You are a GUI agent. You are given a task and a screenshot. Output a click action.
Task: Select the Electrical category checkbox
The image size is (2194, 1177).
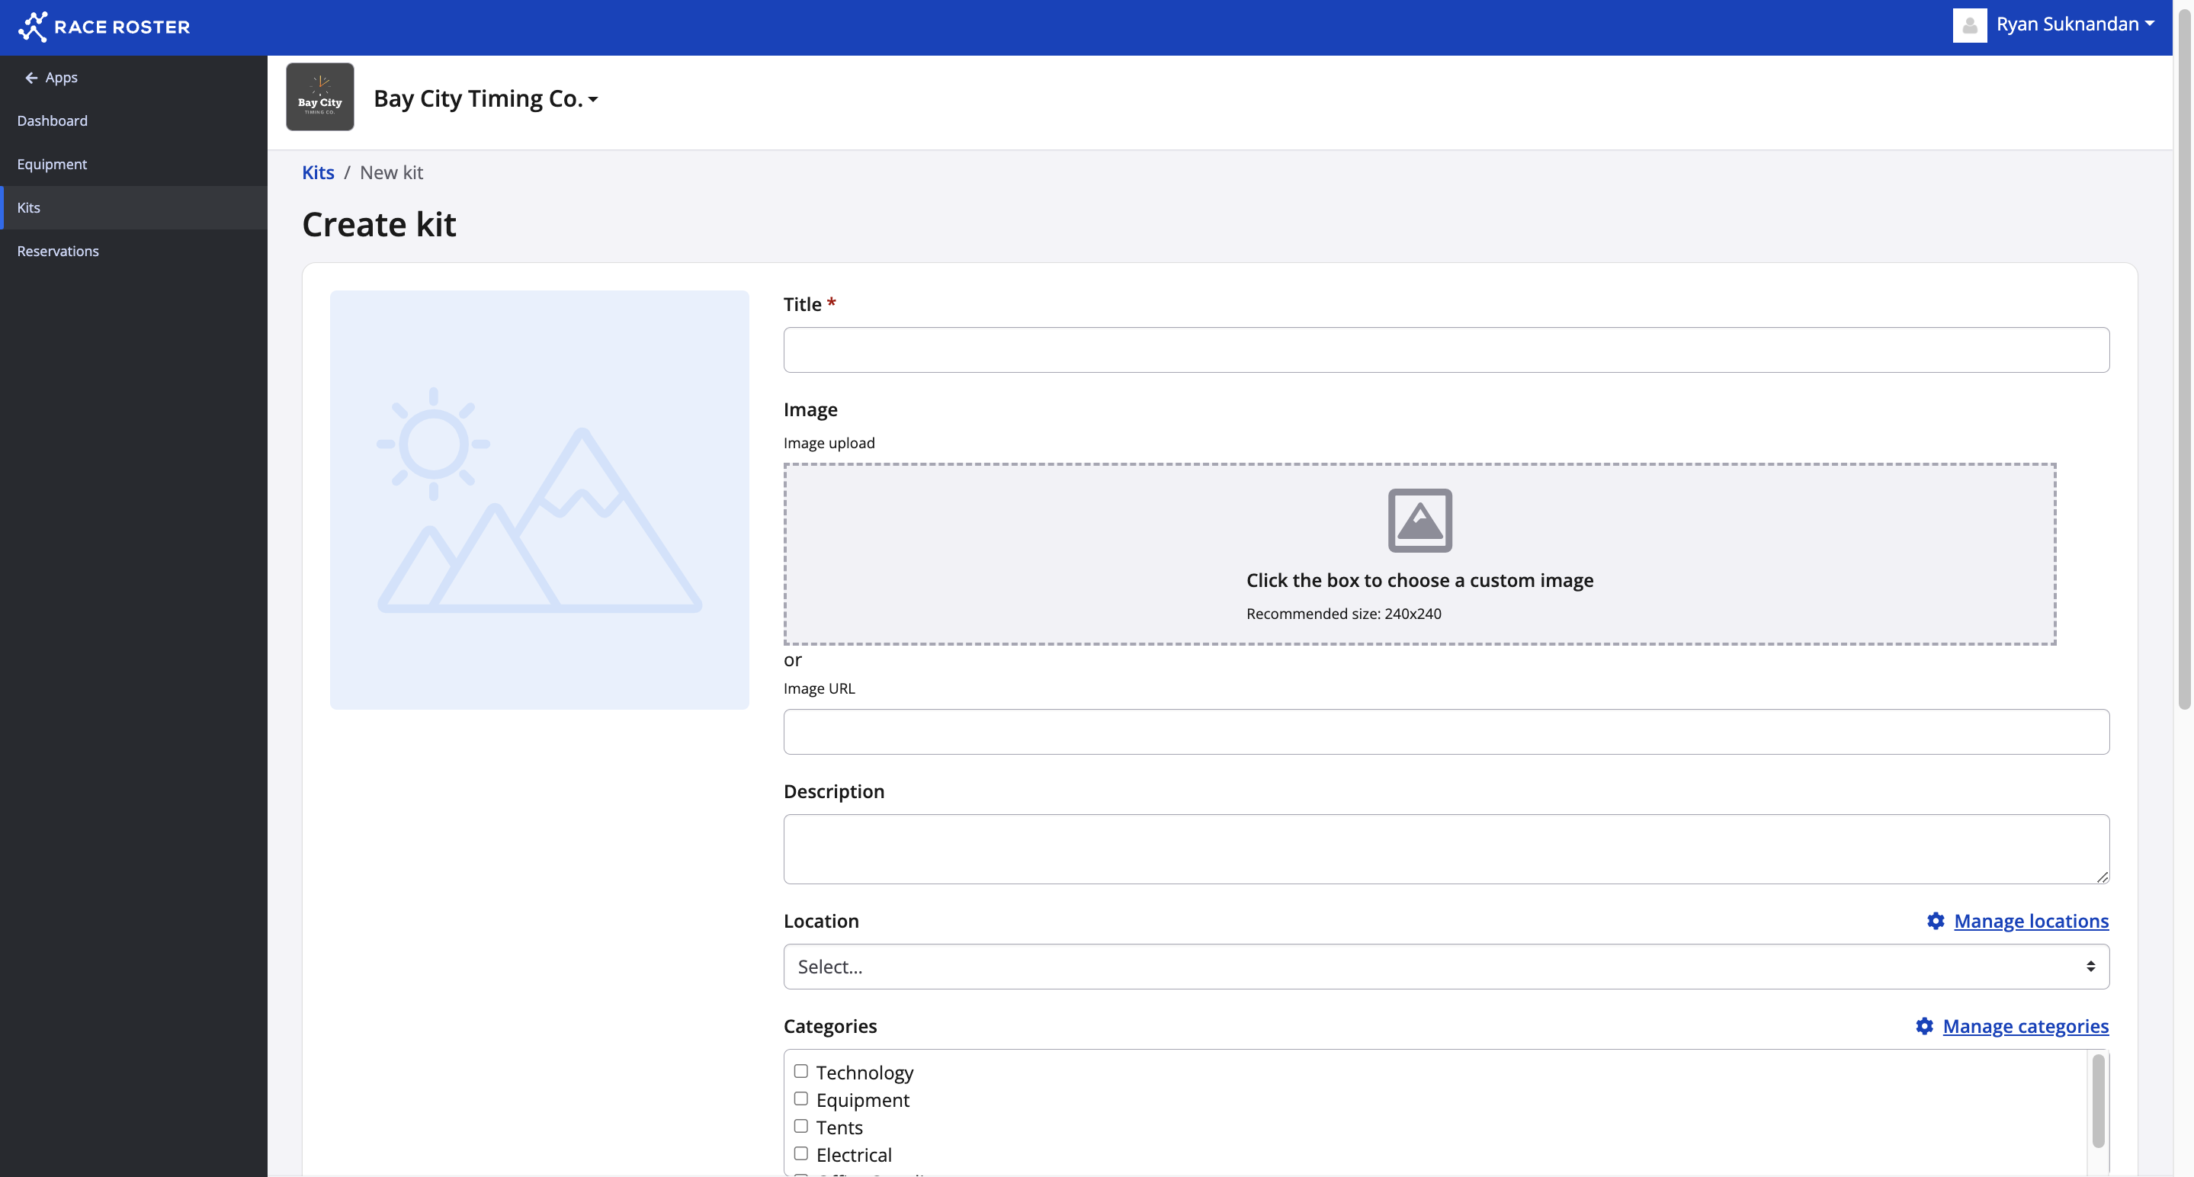[800, 1153]
